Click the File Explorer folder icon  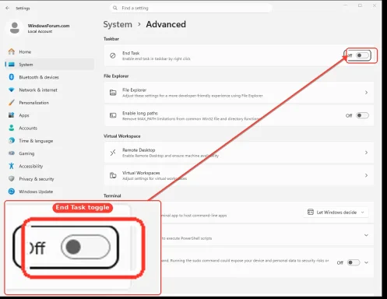tap(113, 93)
